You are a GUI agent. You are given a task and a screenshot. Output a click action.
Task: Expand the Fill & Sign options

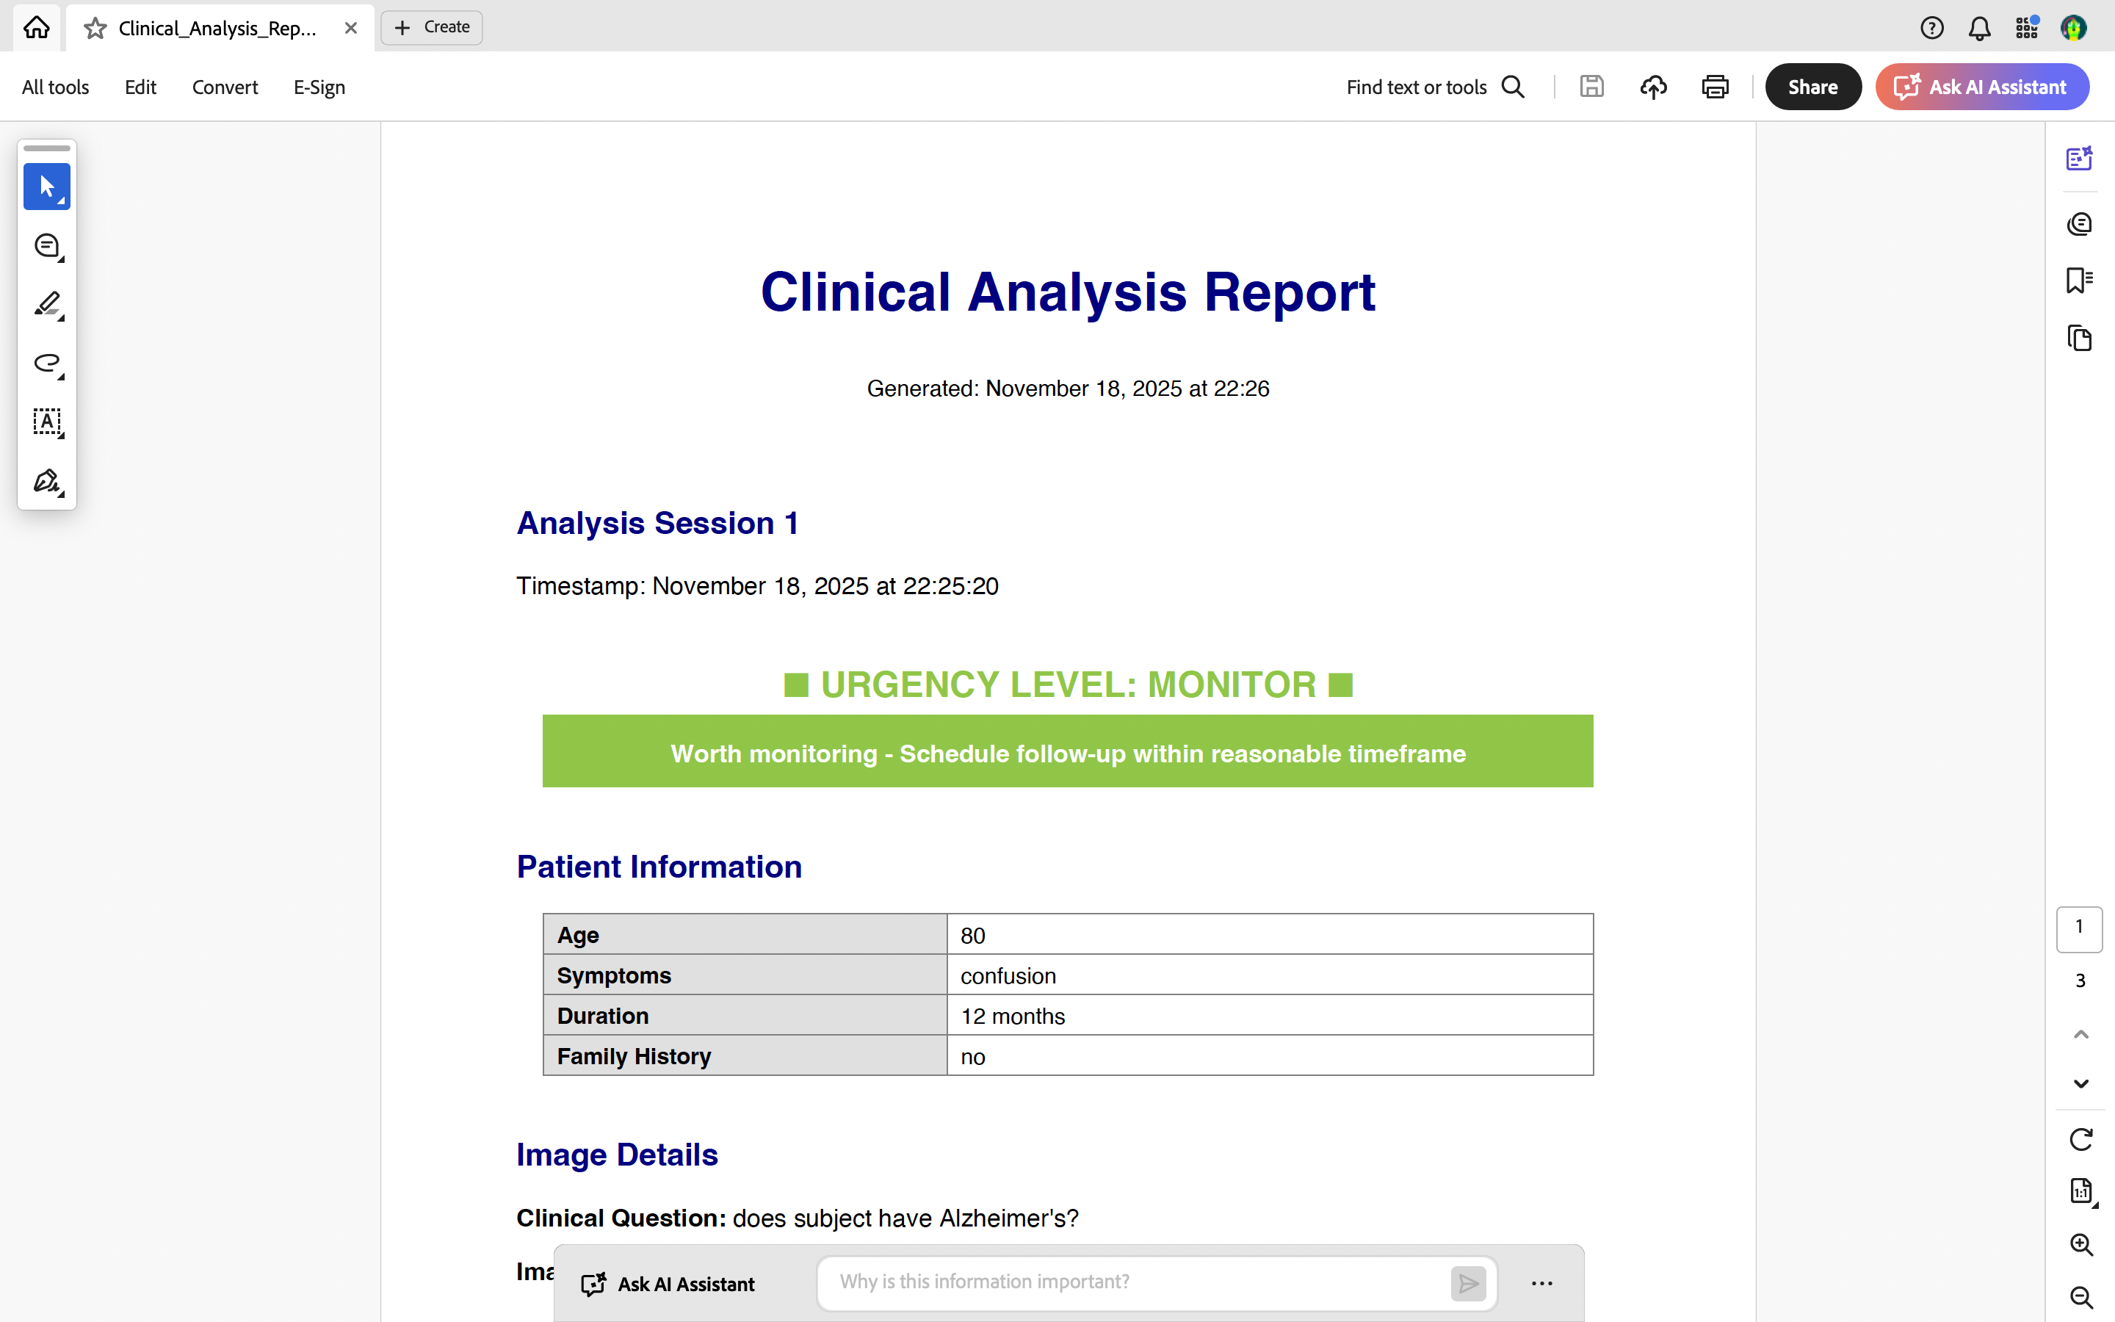[61, 496]
